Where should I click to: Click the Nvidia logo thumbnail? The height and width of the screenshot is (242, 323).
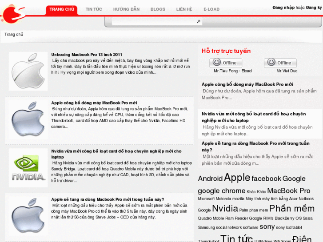(28, 168)
